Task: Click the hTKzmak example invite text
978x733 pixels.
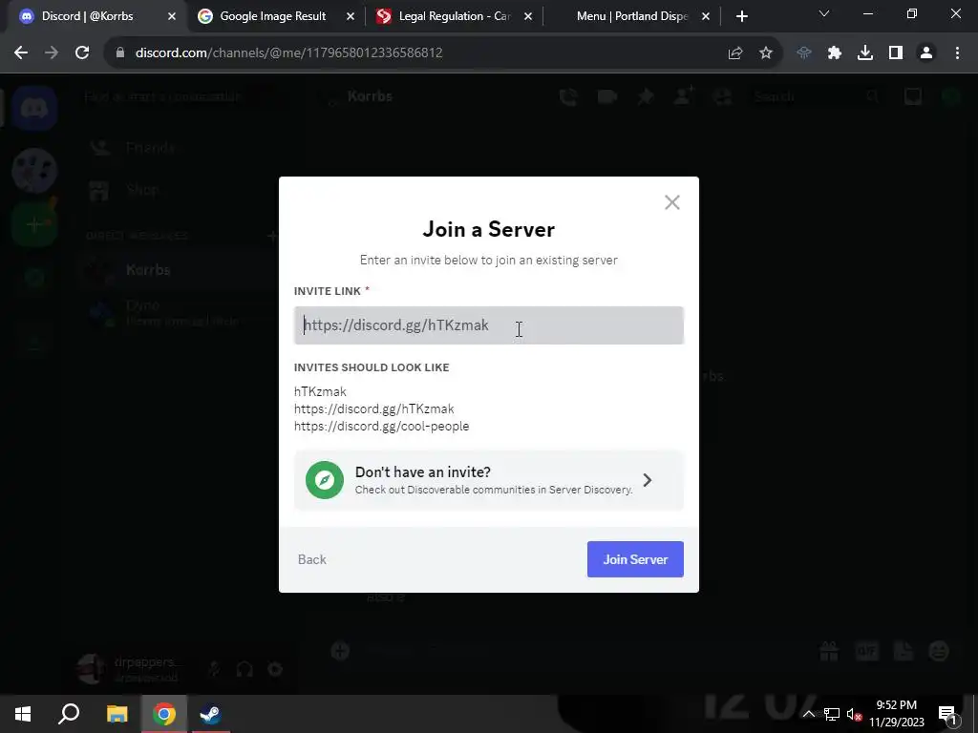Action: [320, 391]
